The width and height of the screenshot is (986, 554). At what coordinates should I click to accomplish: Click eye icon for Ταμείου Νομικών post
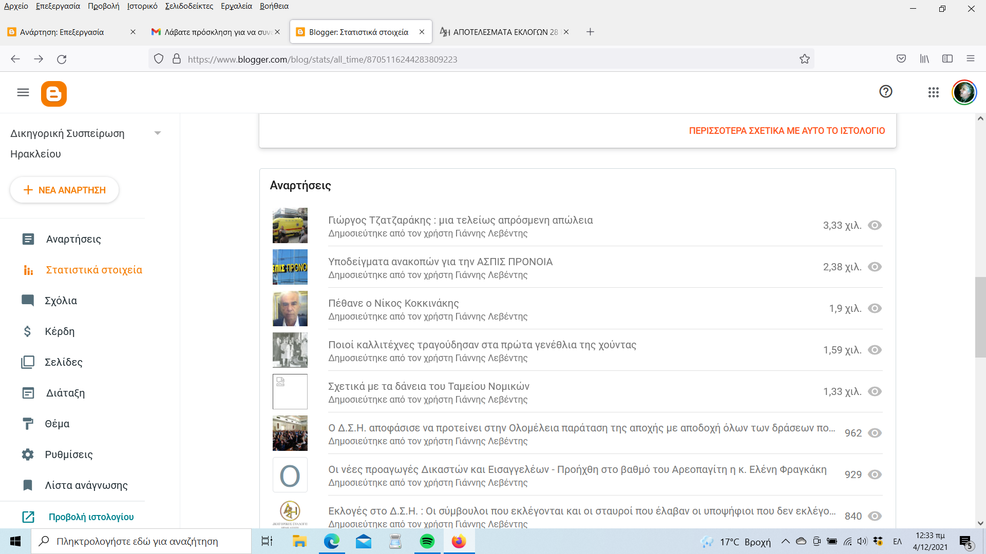click(875, 391)
